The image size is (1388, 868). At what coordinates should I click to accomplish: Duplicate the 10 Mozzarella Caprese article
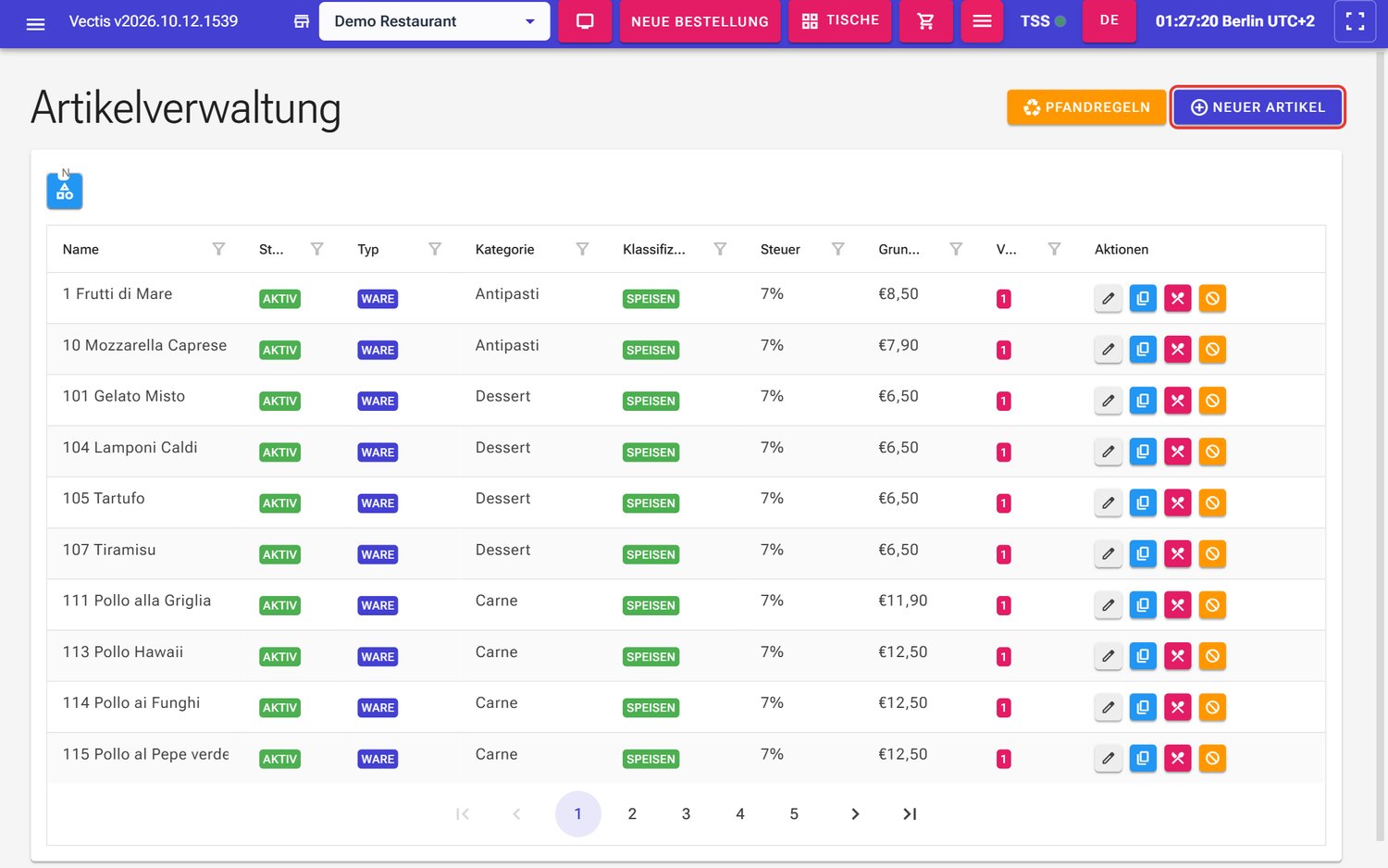[1143, 350]
